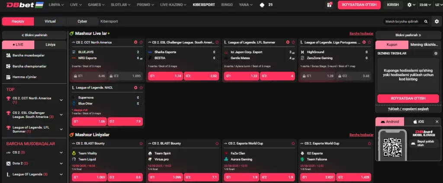Image resolution: width=443 pixels, height=183 pixels.
Task: Open search panel settings gear
Action: pos(437,22)
